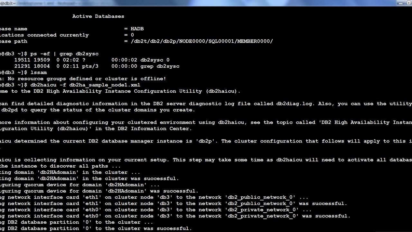Click the line "domain 'db2HAdomain' in the cluster was successful."
The image size is (412, 232).
point(89,179)
